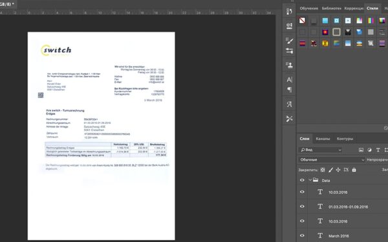Screen dimensions: 388x242
Task: Select the Слои tab
Action: click(305, 139)
